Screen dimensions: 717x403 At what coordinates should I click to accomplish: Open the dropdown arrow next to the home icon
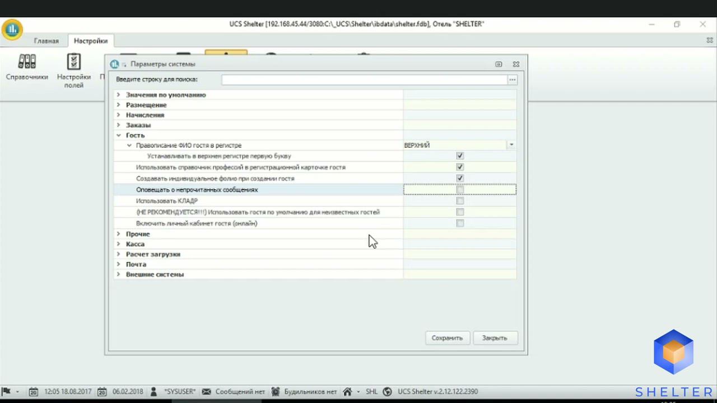pyautogui.click(x=358, y=392)
